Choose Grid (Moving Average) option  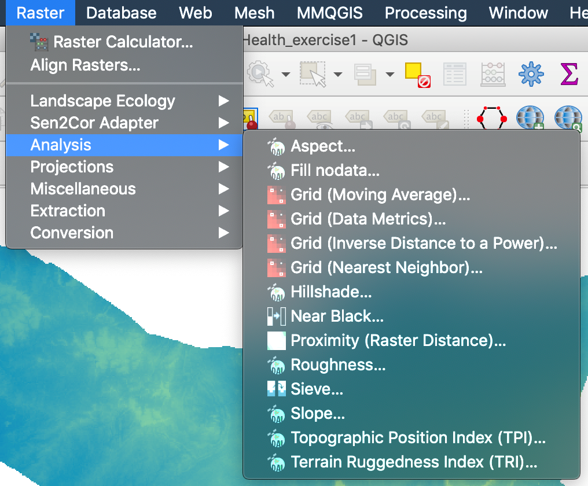(411, 195)
